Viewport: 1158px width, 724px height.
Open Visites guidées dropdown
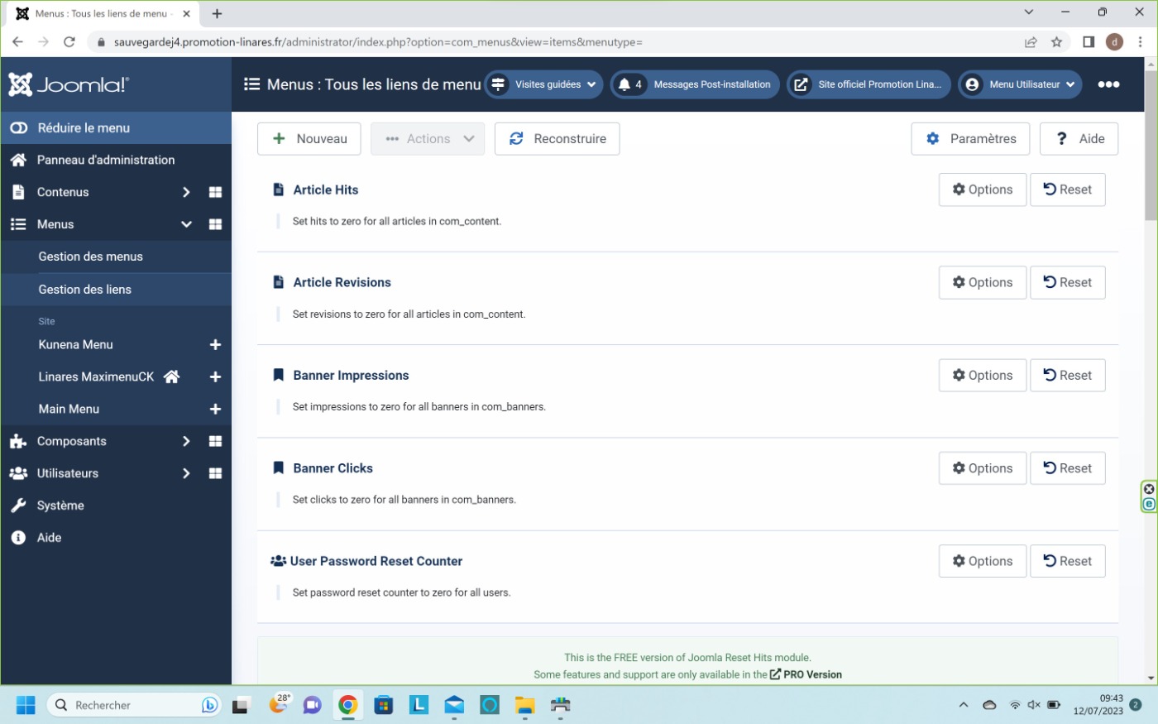(543, 84)
